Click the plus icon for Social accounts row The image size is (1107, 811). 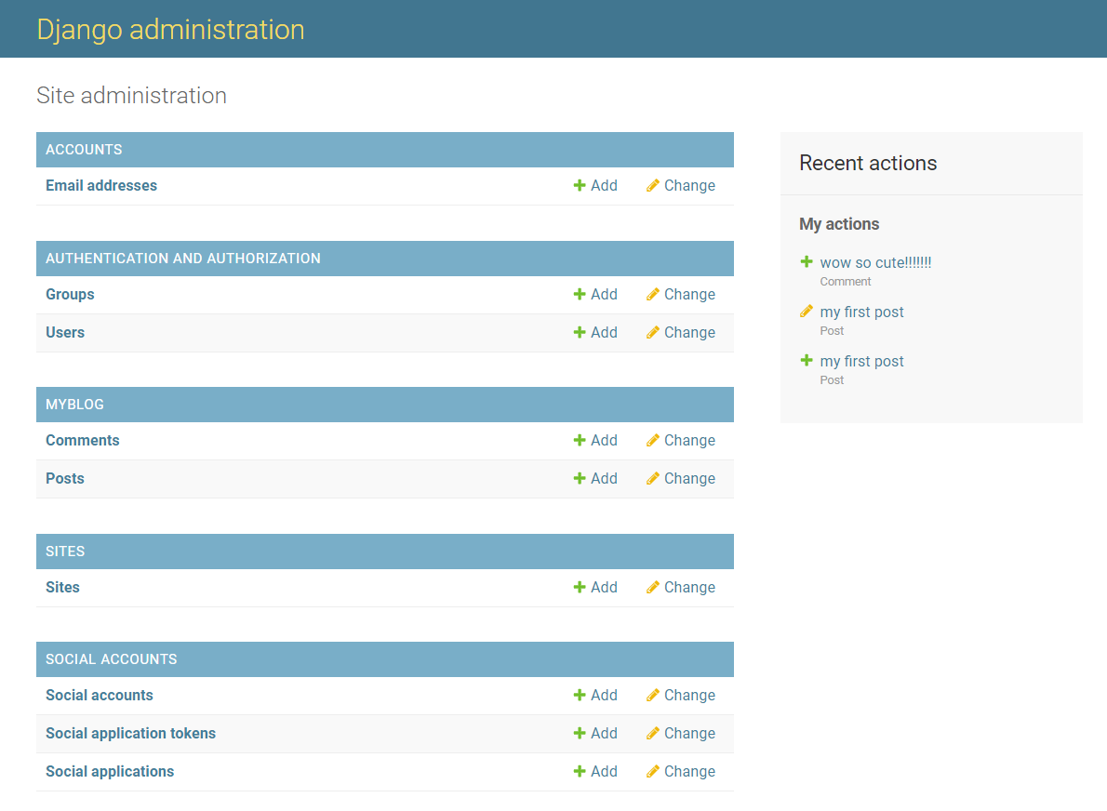tap(580, 696)
